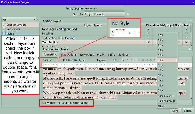The height and width of the screenshot is (114, 195).
Task: Switch to the Formatting tab
Action: coord(50,54)
